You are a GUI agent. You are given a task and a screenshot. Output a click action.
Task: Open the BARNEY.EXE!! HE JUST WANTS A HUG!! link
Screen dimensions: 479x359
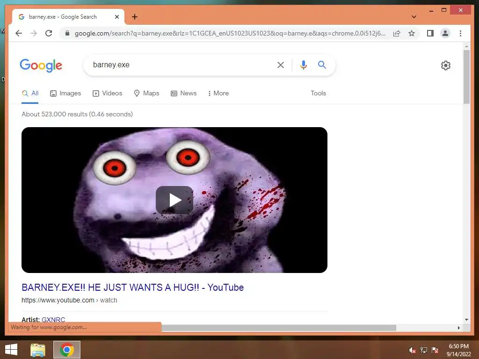[x=132, y=287]
